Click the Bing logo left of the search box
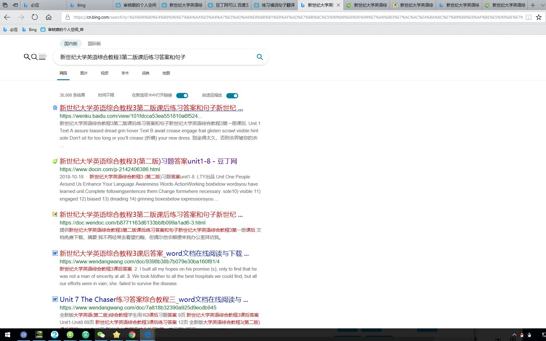This screenshot has width=546, height=341. coord(35,57)
